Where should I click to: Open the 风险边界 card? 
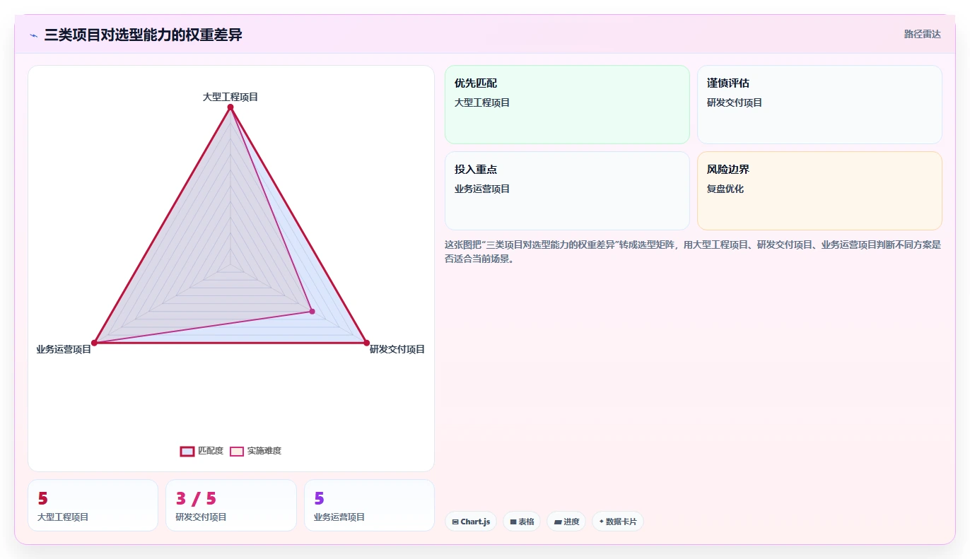click(819, 191)
